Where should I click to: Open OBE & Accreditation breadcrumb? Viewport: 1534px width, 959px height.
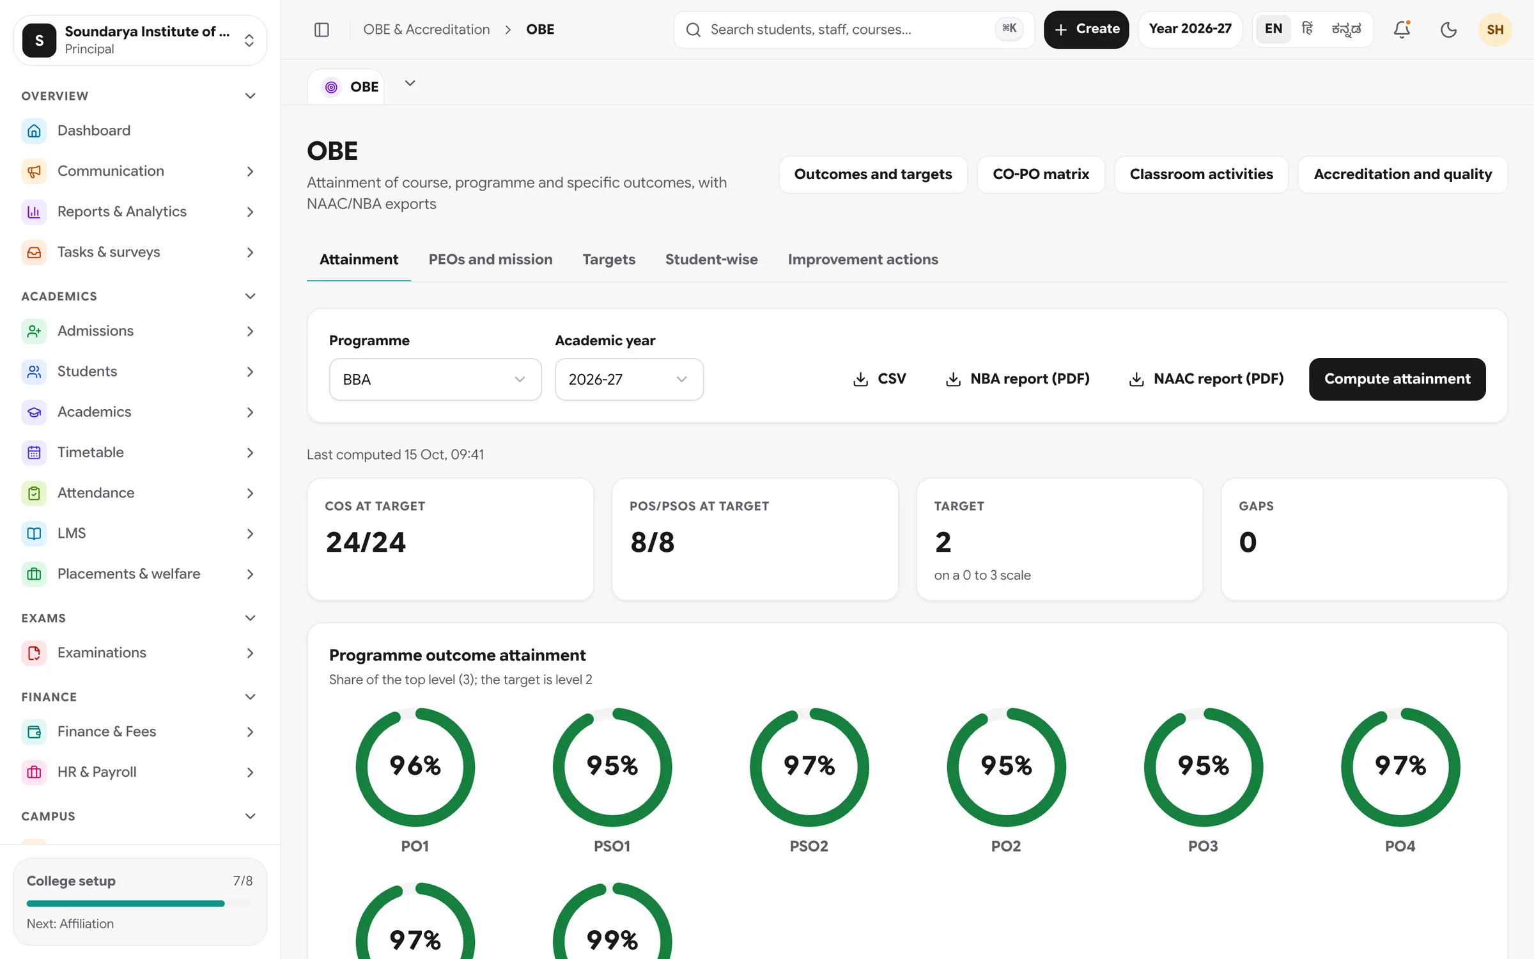pos(426,29)
